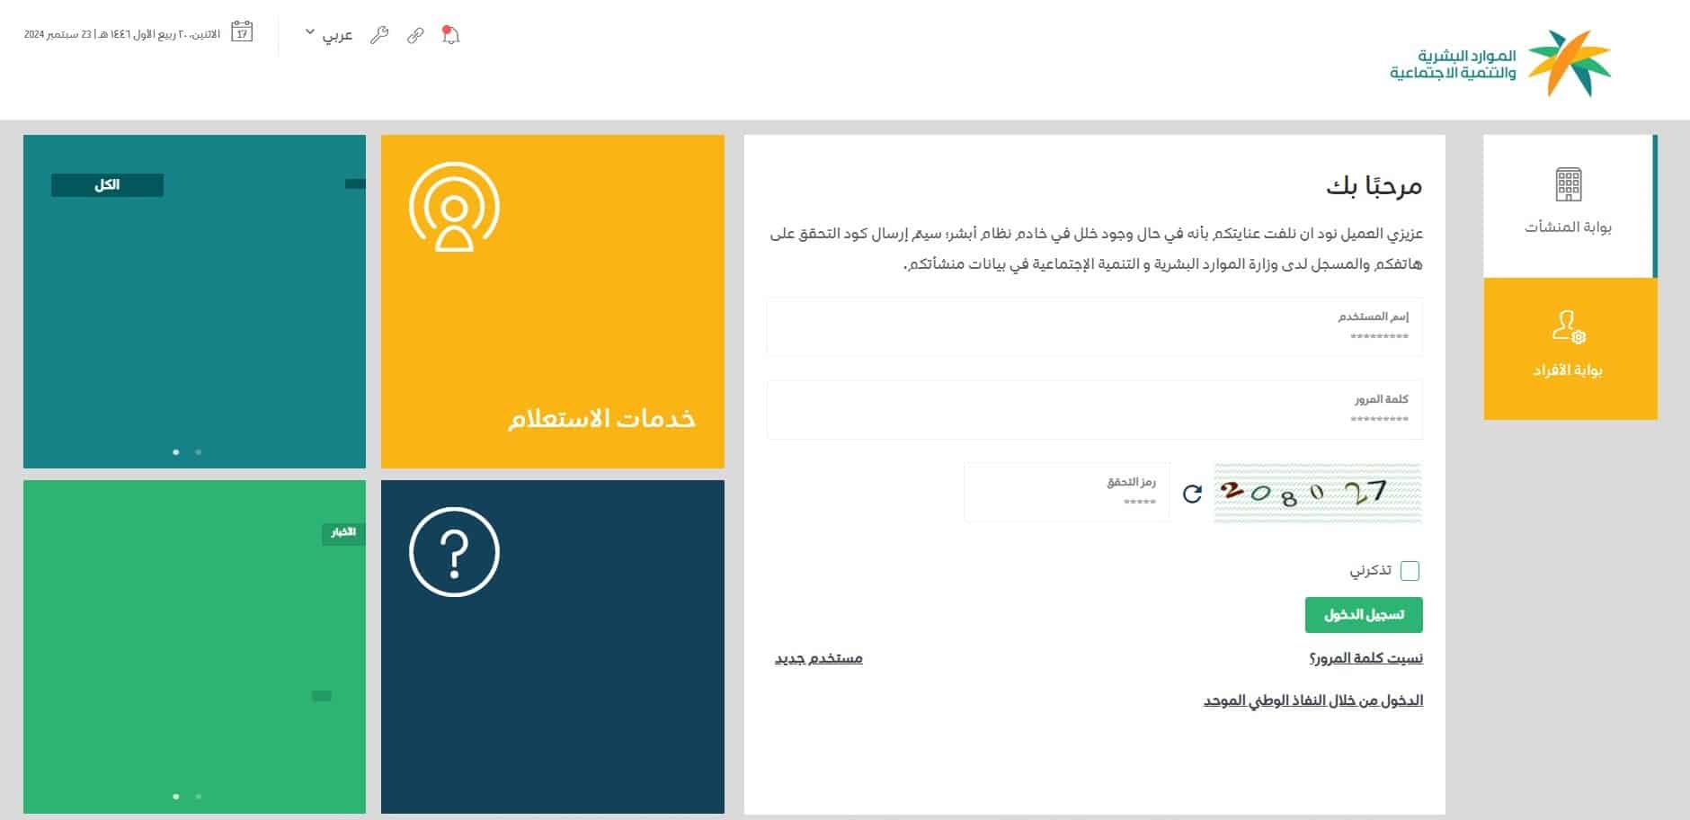The height and width of the screenshot is (820, 1690).
Task: Click the رمز التحقق captcha input field
Action: (x=1067, y=492)
